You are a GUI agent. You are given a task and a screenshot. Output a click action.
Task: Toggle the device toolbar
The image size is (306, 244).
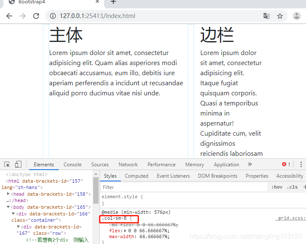(18, 164)
